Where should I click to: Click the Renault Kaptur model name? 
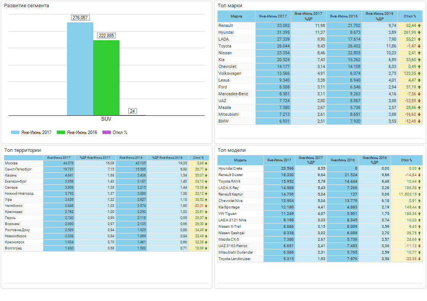coord(230,194)
